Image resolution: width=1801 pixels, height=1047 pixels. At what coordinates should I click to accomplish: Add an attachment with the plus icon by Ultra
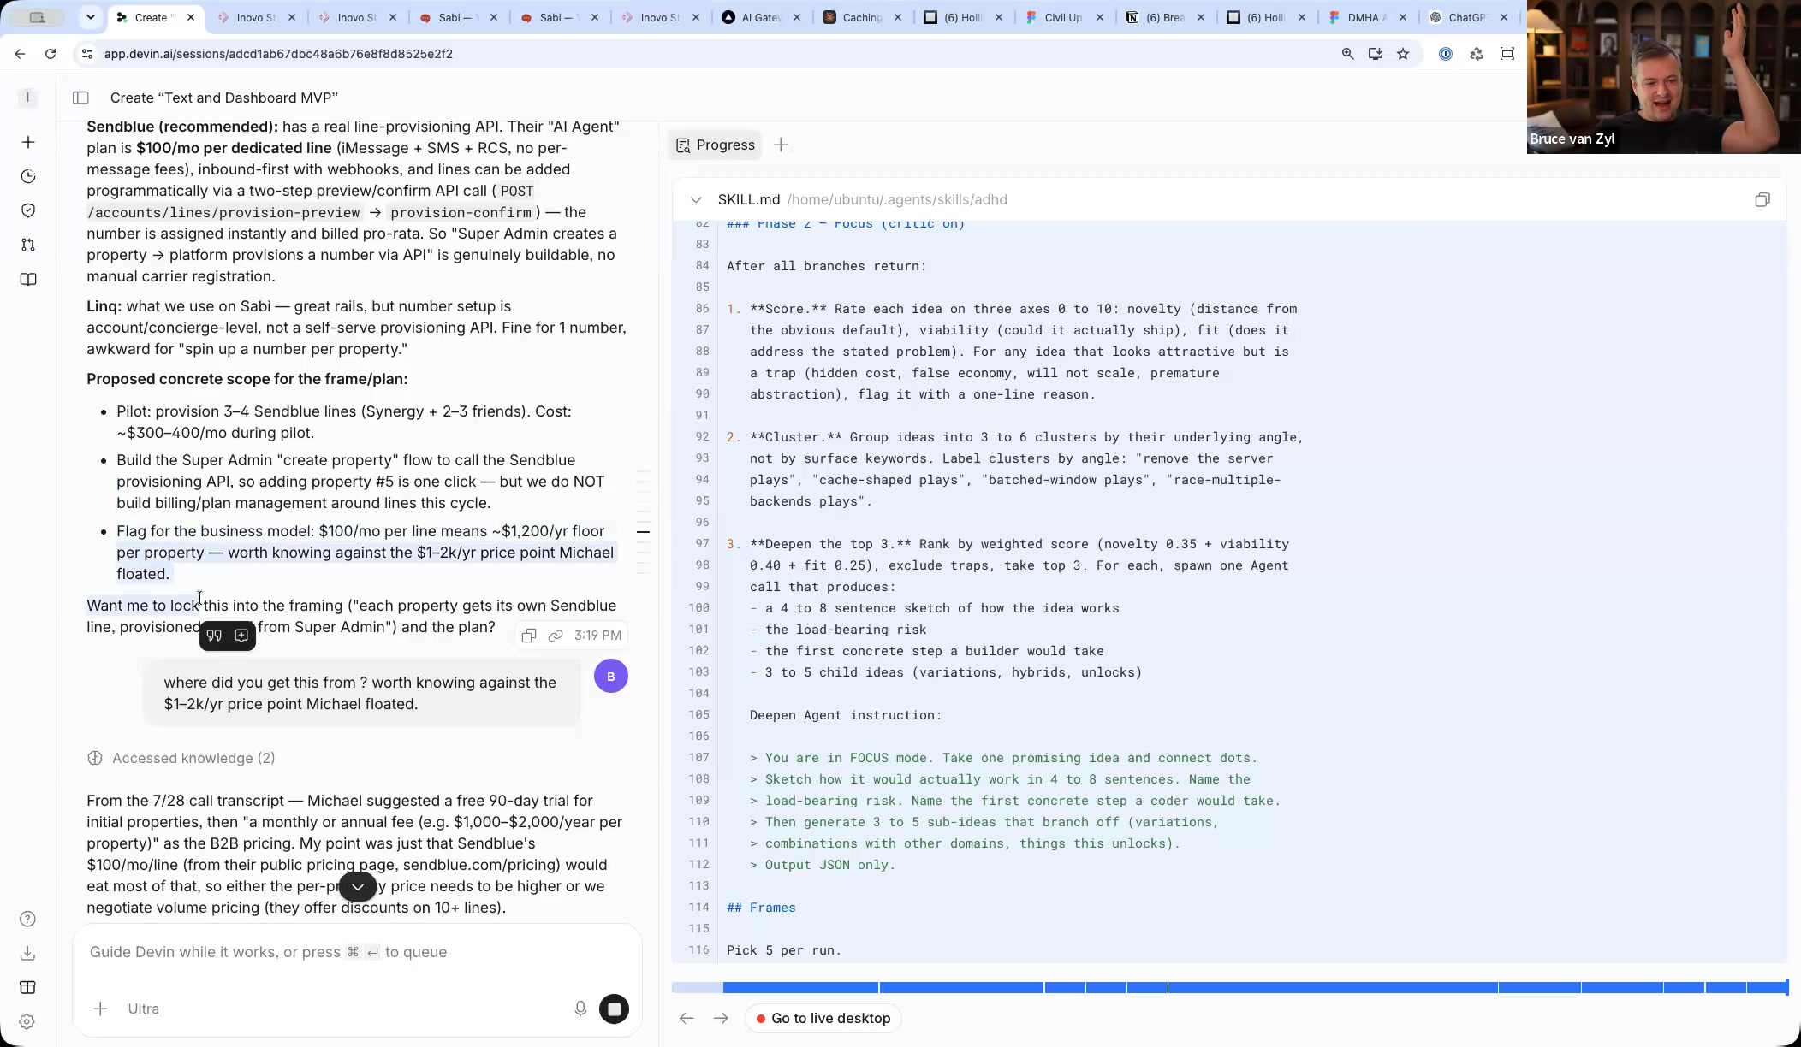tap(100, 1009)
